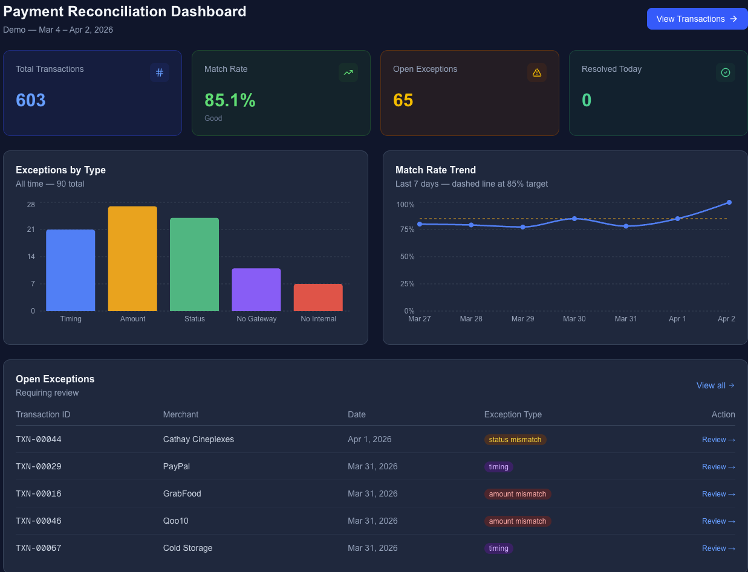
Task: Click the Mar 30 point on Match Rate Trend
Action: [x=574, y=219]
